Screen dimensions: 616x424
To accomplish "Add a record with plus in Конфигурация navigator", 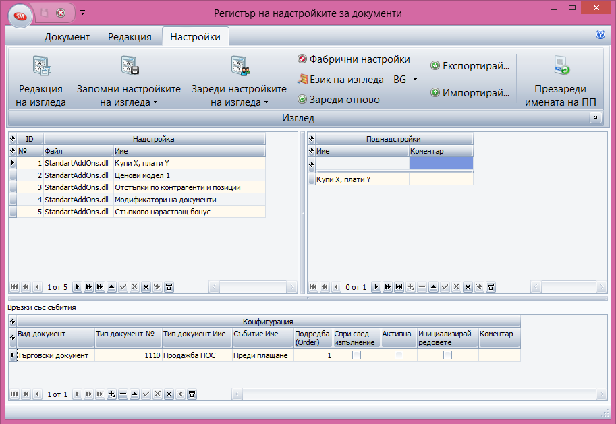I will click(x=111, y=394).
